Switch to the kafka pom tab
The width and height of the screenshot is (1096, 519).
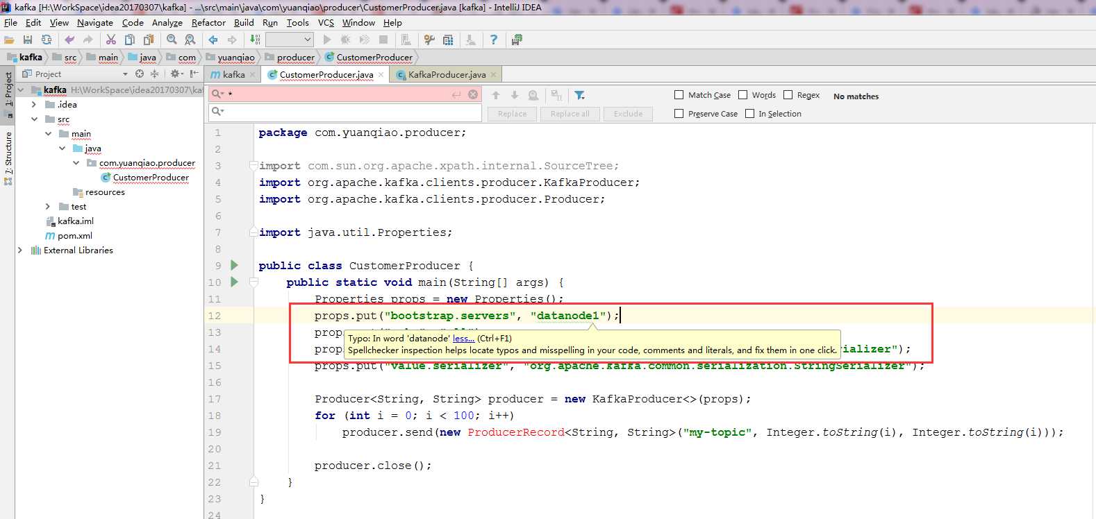(234, 74)
